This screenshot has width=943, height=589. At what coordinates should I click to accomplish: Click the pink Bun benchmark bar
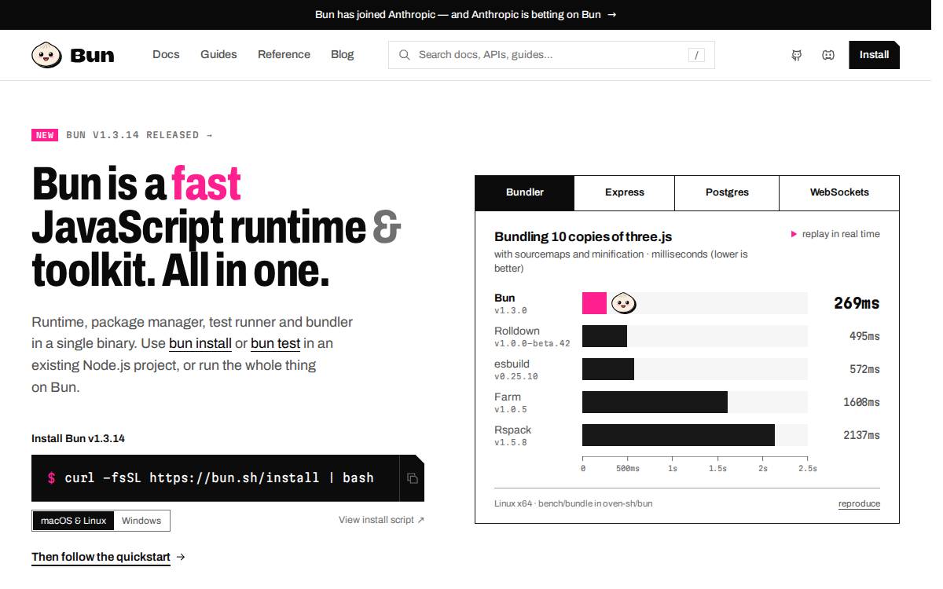594,303
